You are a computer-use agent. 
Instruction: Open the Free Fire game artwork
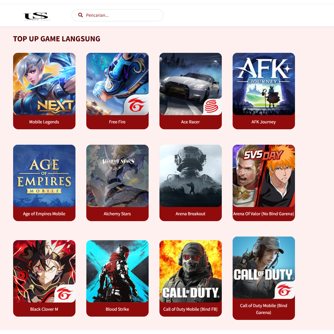click(117, 84)
